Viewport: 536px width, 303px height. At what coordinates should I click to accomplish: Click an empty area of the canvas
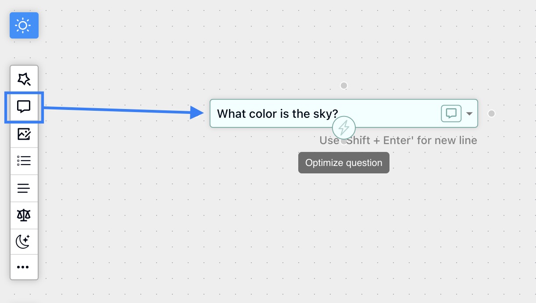click(175, 241)
